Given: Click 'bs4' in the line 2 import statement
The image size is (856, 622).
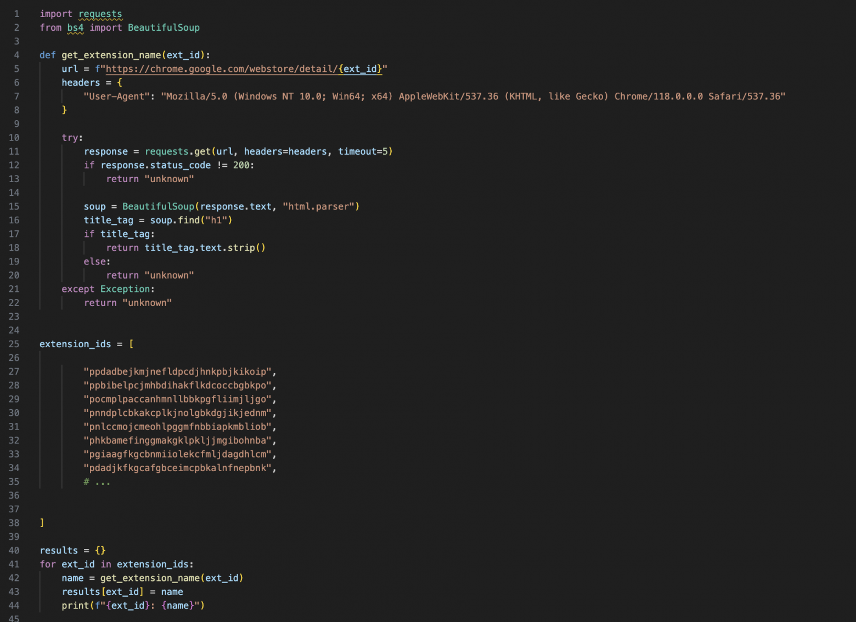Looking at the screenshot, I should (75, 28).
